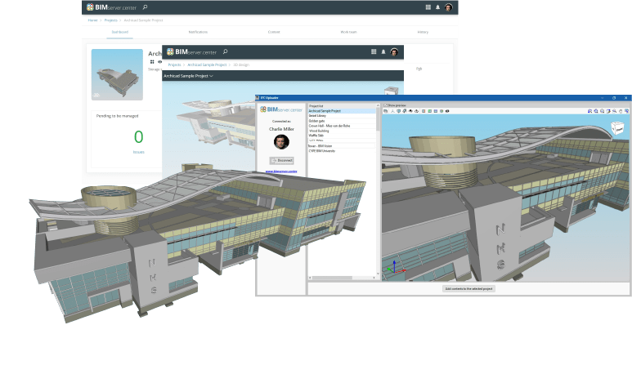Click the XYZ axis gizmo in the preview
This screenshot has height=374, width=632.
395,268
